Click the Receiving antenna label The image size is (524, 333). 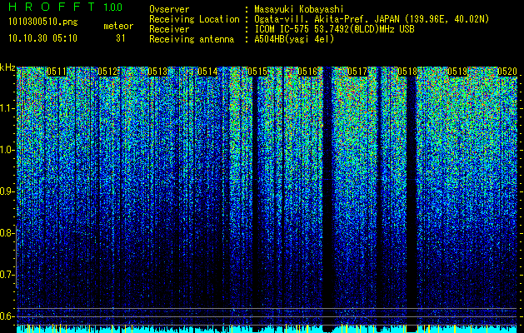coord(192,39)
